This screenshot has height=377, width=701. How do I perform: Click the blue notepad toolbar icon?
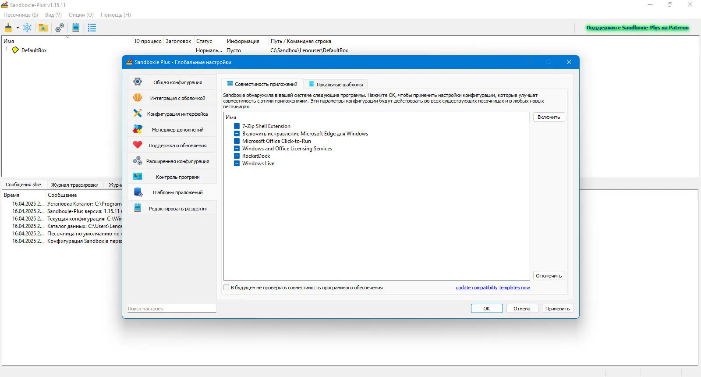(76, 28)
